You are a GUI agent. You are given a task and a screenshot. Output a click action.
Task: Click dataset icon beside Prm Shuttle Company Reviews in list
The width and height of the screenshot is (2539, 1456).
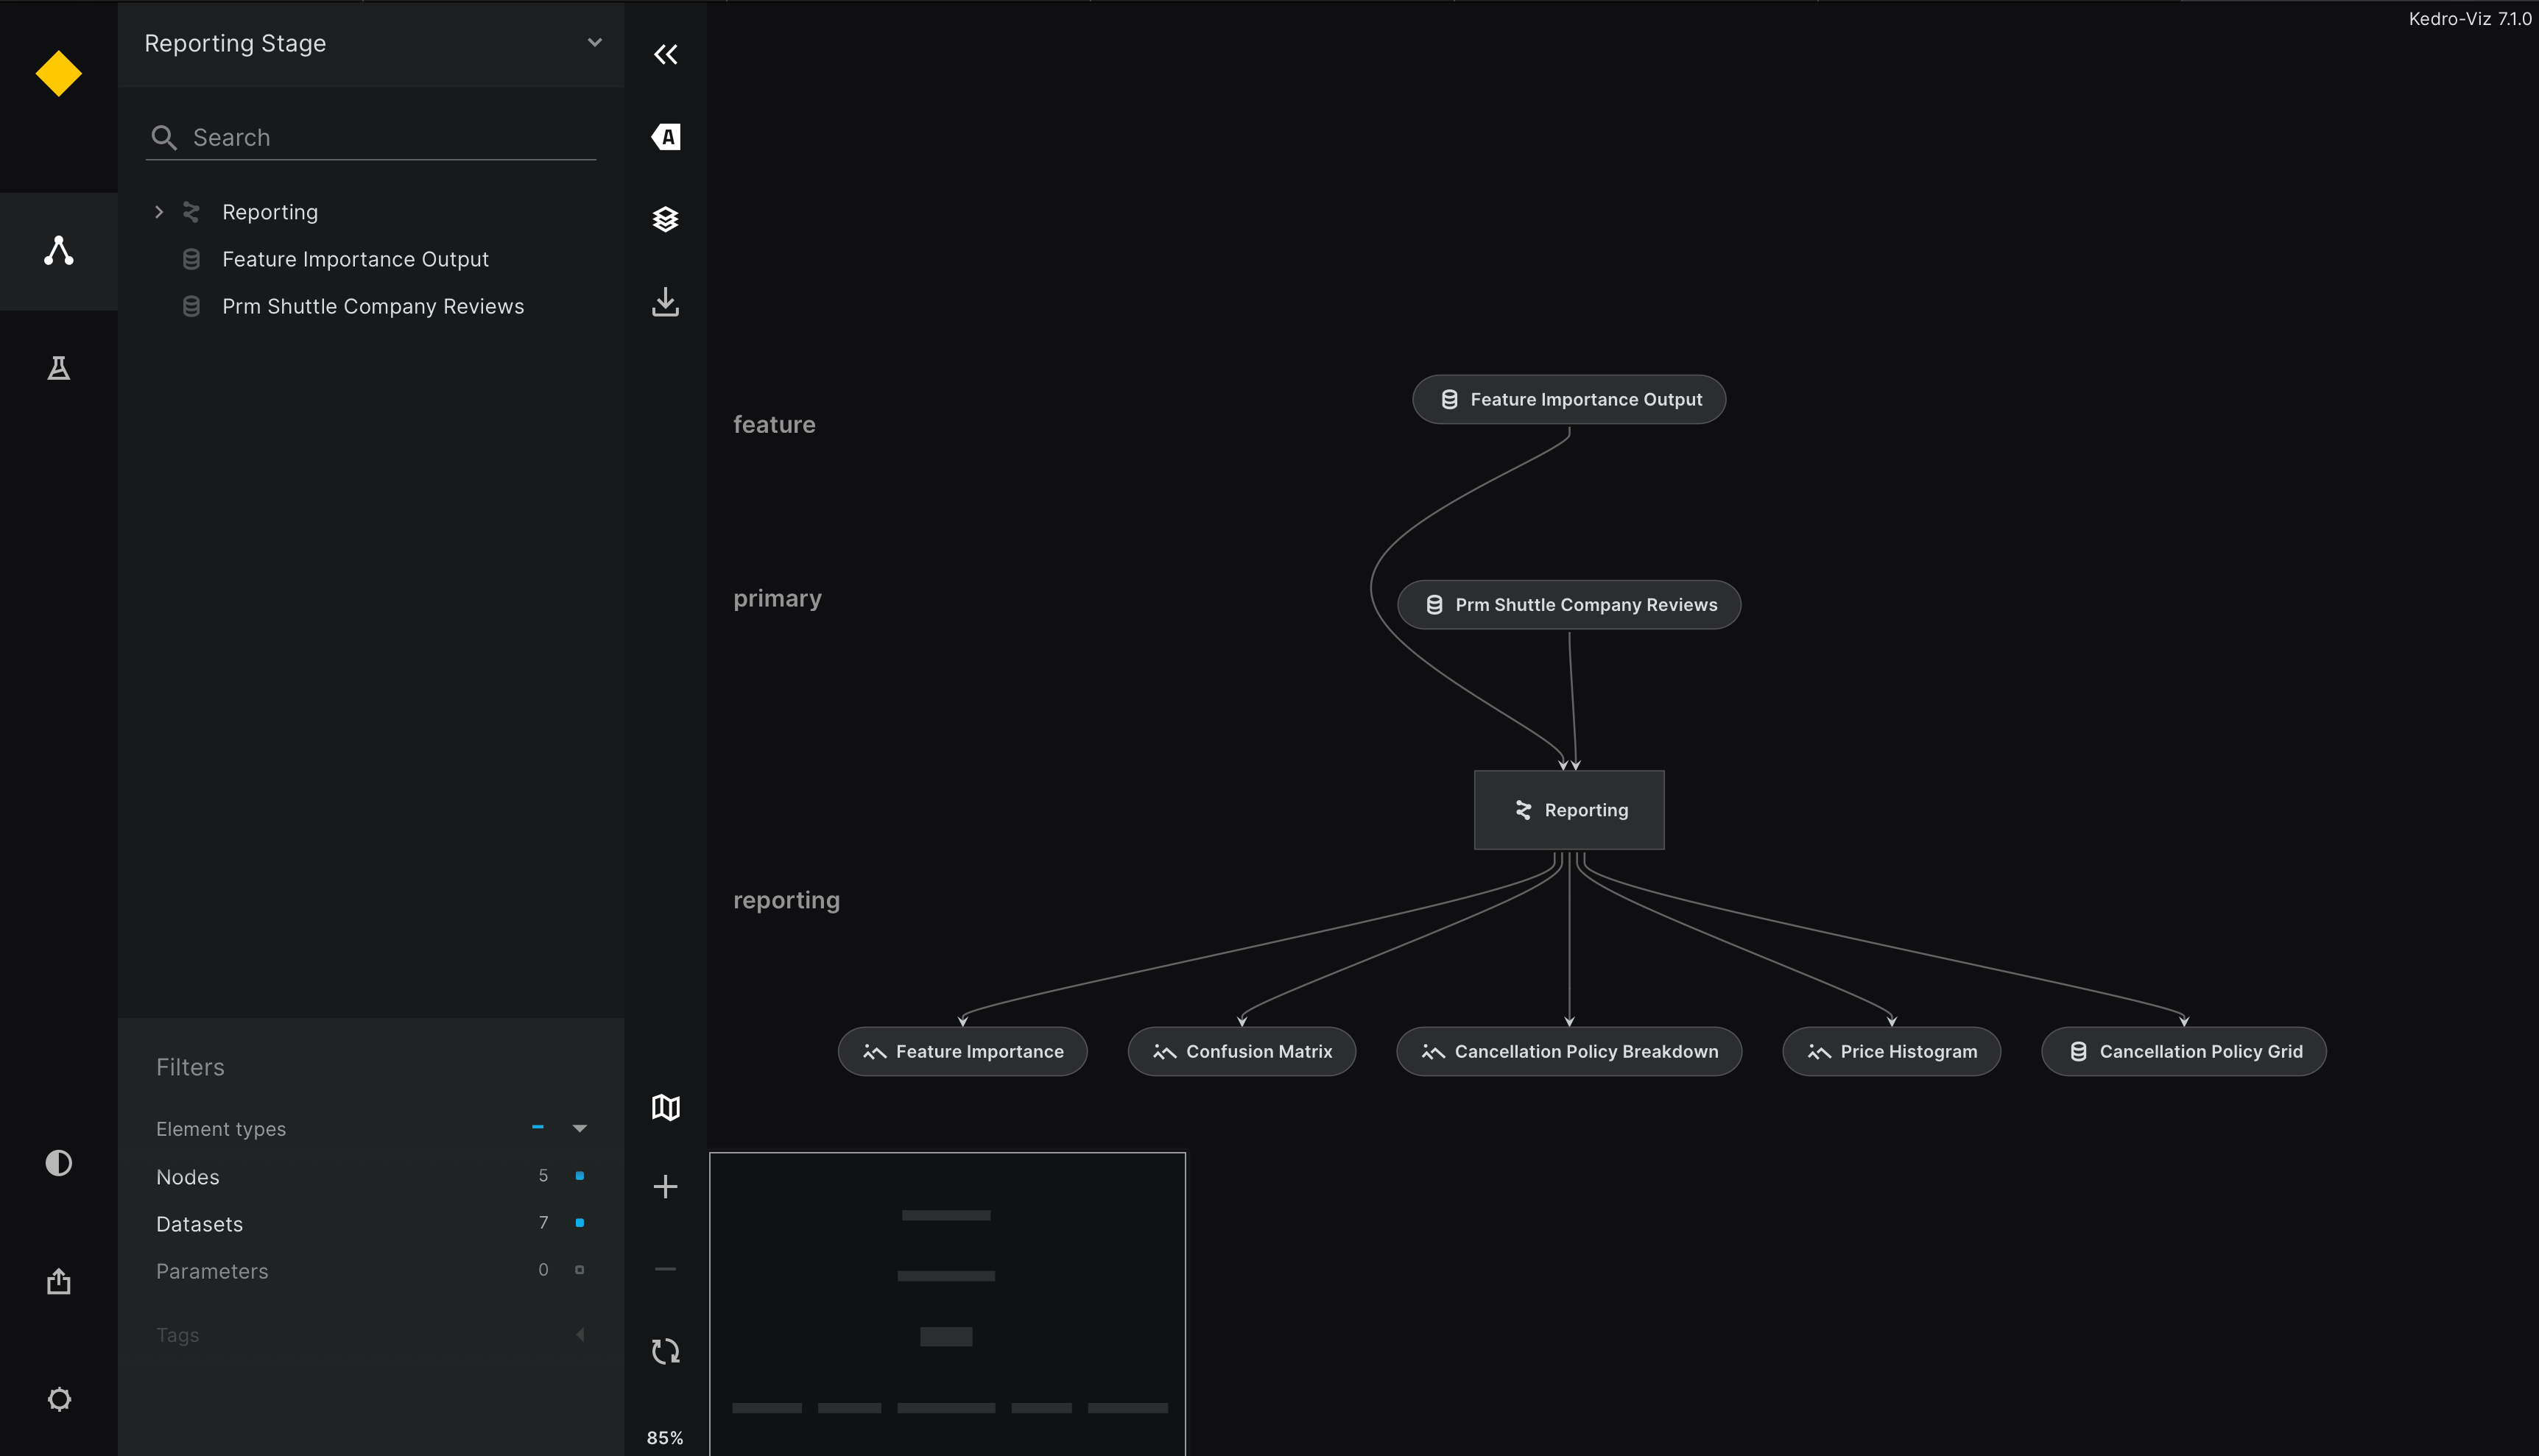pyautogui.click(x=191, y=306)
